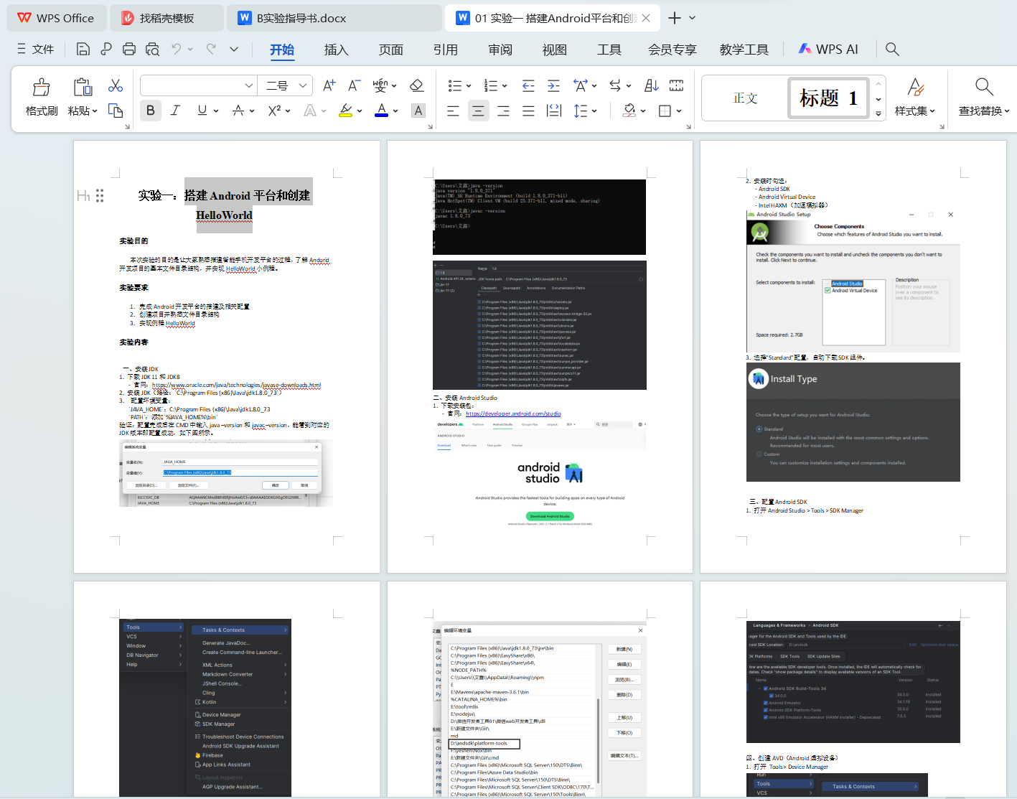Switch to the 页面 ribbon tab

click(x=390, y=50)
